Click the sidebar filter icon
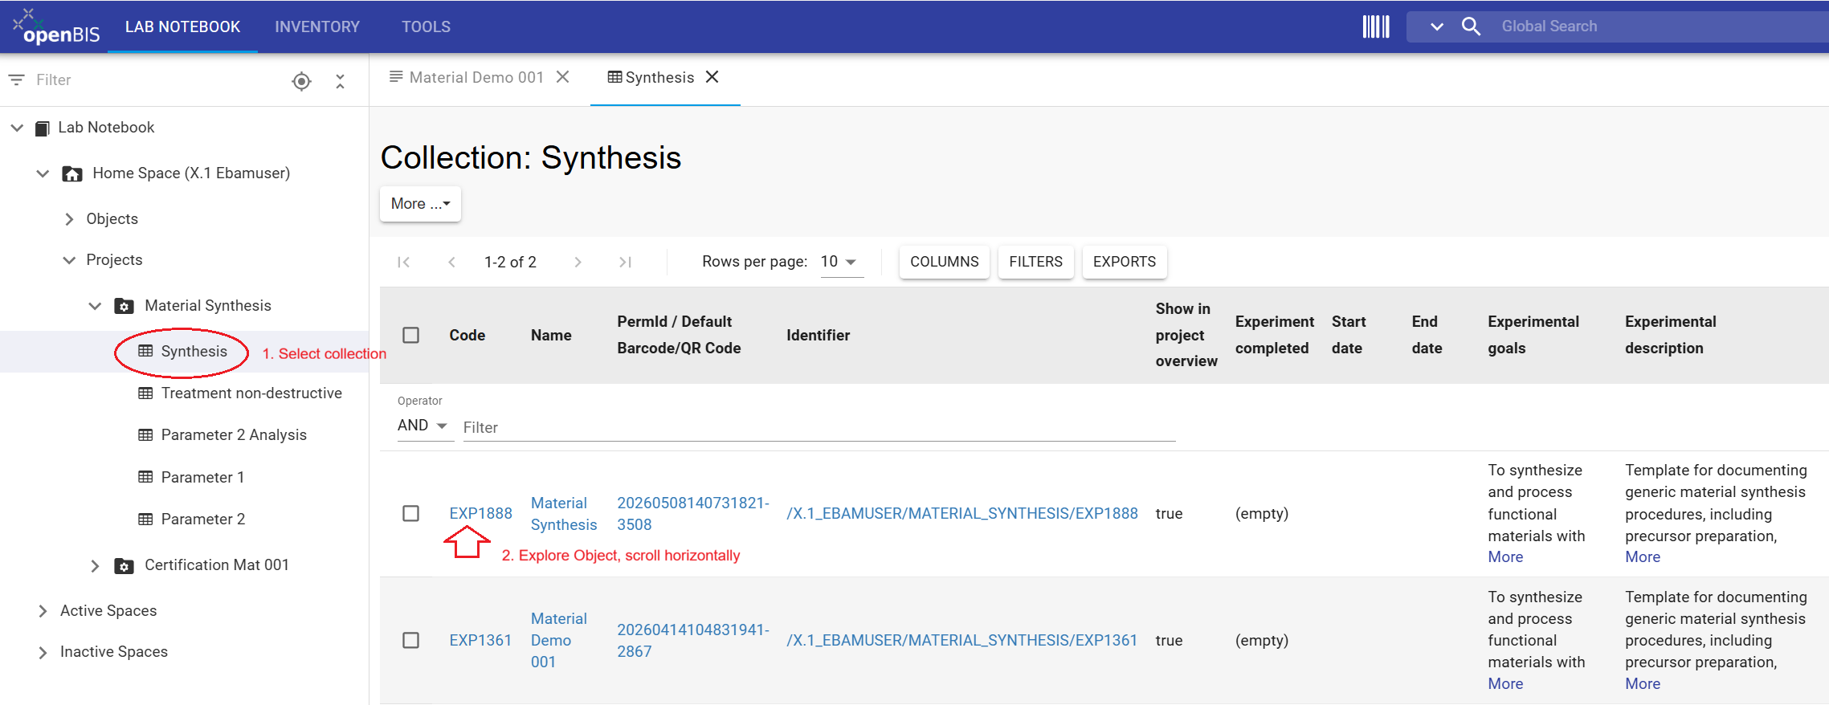The image size is (1829, 705). 16,79
